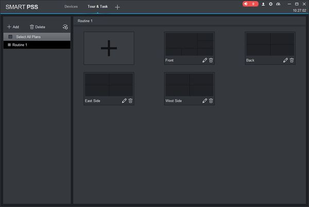Image resolution: width=309 pixels, height=207 pixels.
Task: Delete the Back task using trash icon
Action: 291,60
